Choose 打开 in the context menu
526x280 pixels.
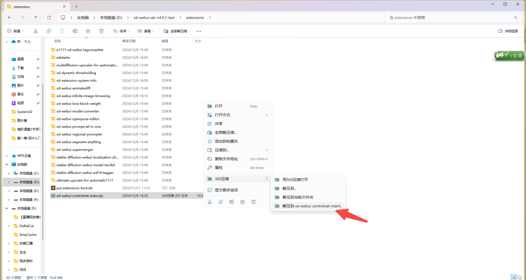pos(238,106)
